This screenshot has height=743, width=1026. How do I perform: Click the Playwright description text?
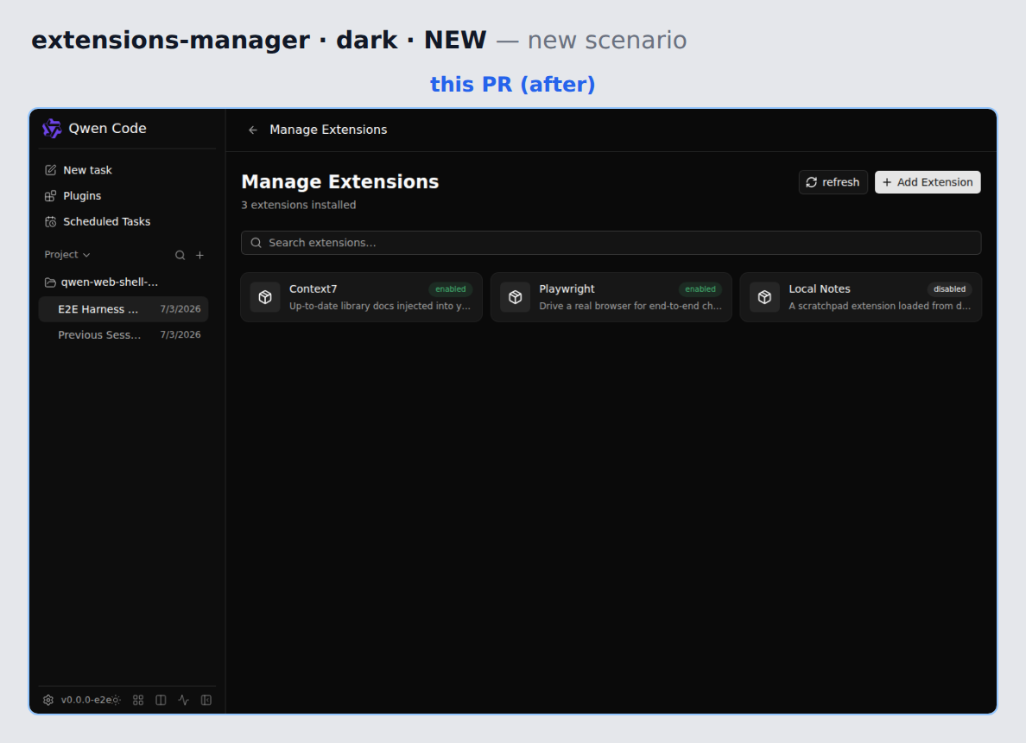pos(630,307)
